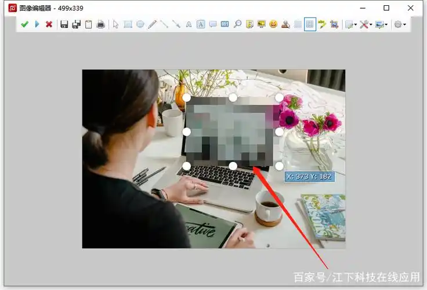427x290 pixels.
Task: Select the pencil freehand tool
Action: 152,24
